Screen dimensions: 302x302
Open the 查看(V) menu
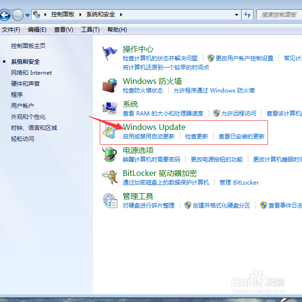[x=64, y=30]
